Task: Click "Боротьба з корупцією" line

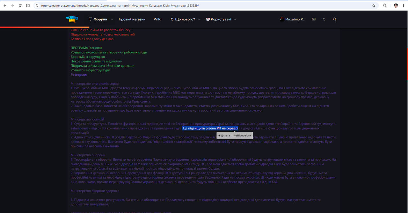Action: (88, 57)
